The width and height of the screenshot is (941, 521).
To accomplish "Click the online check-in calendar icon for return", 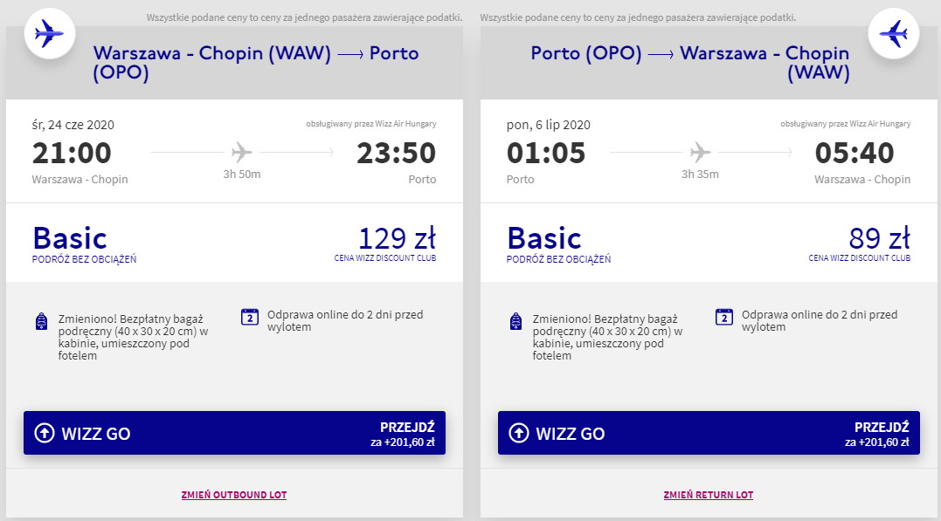I will click(x=724, y=317).
